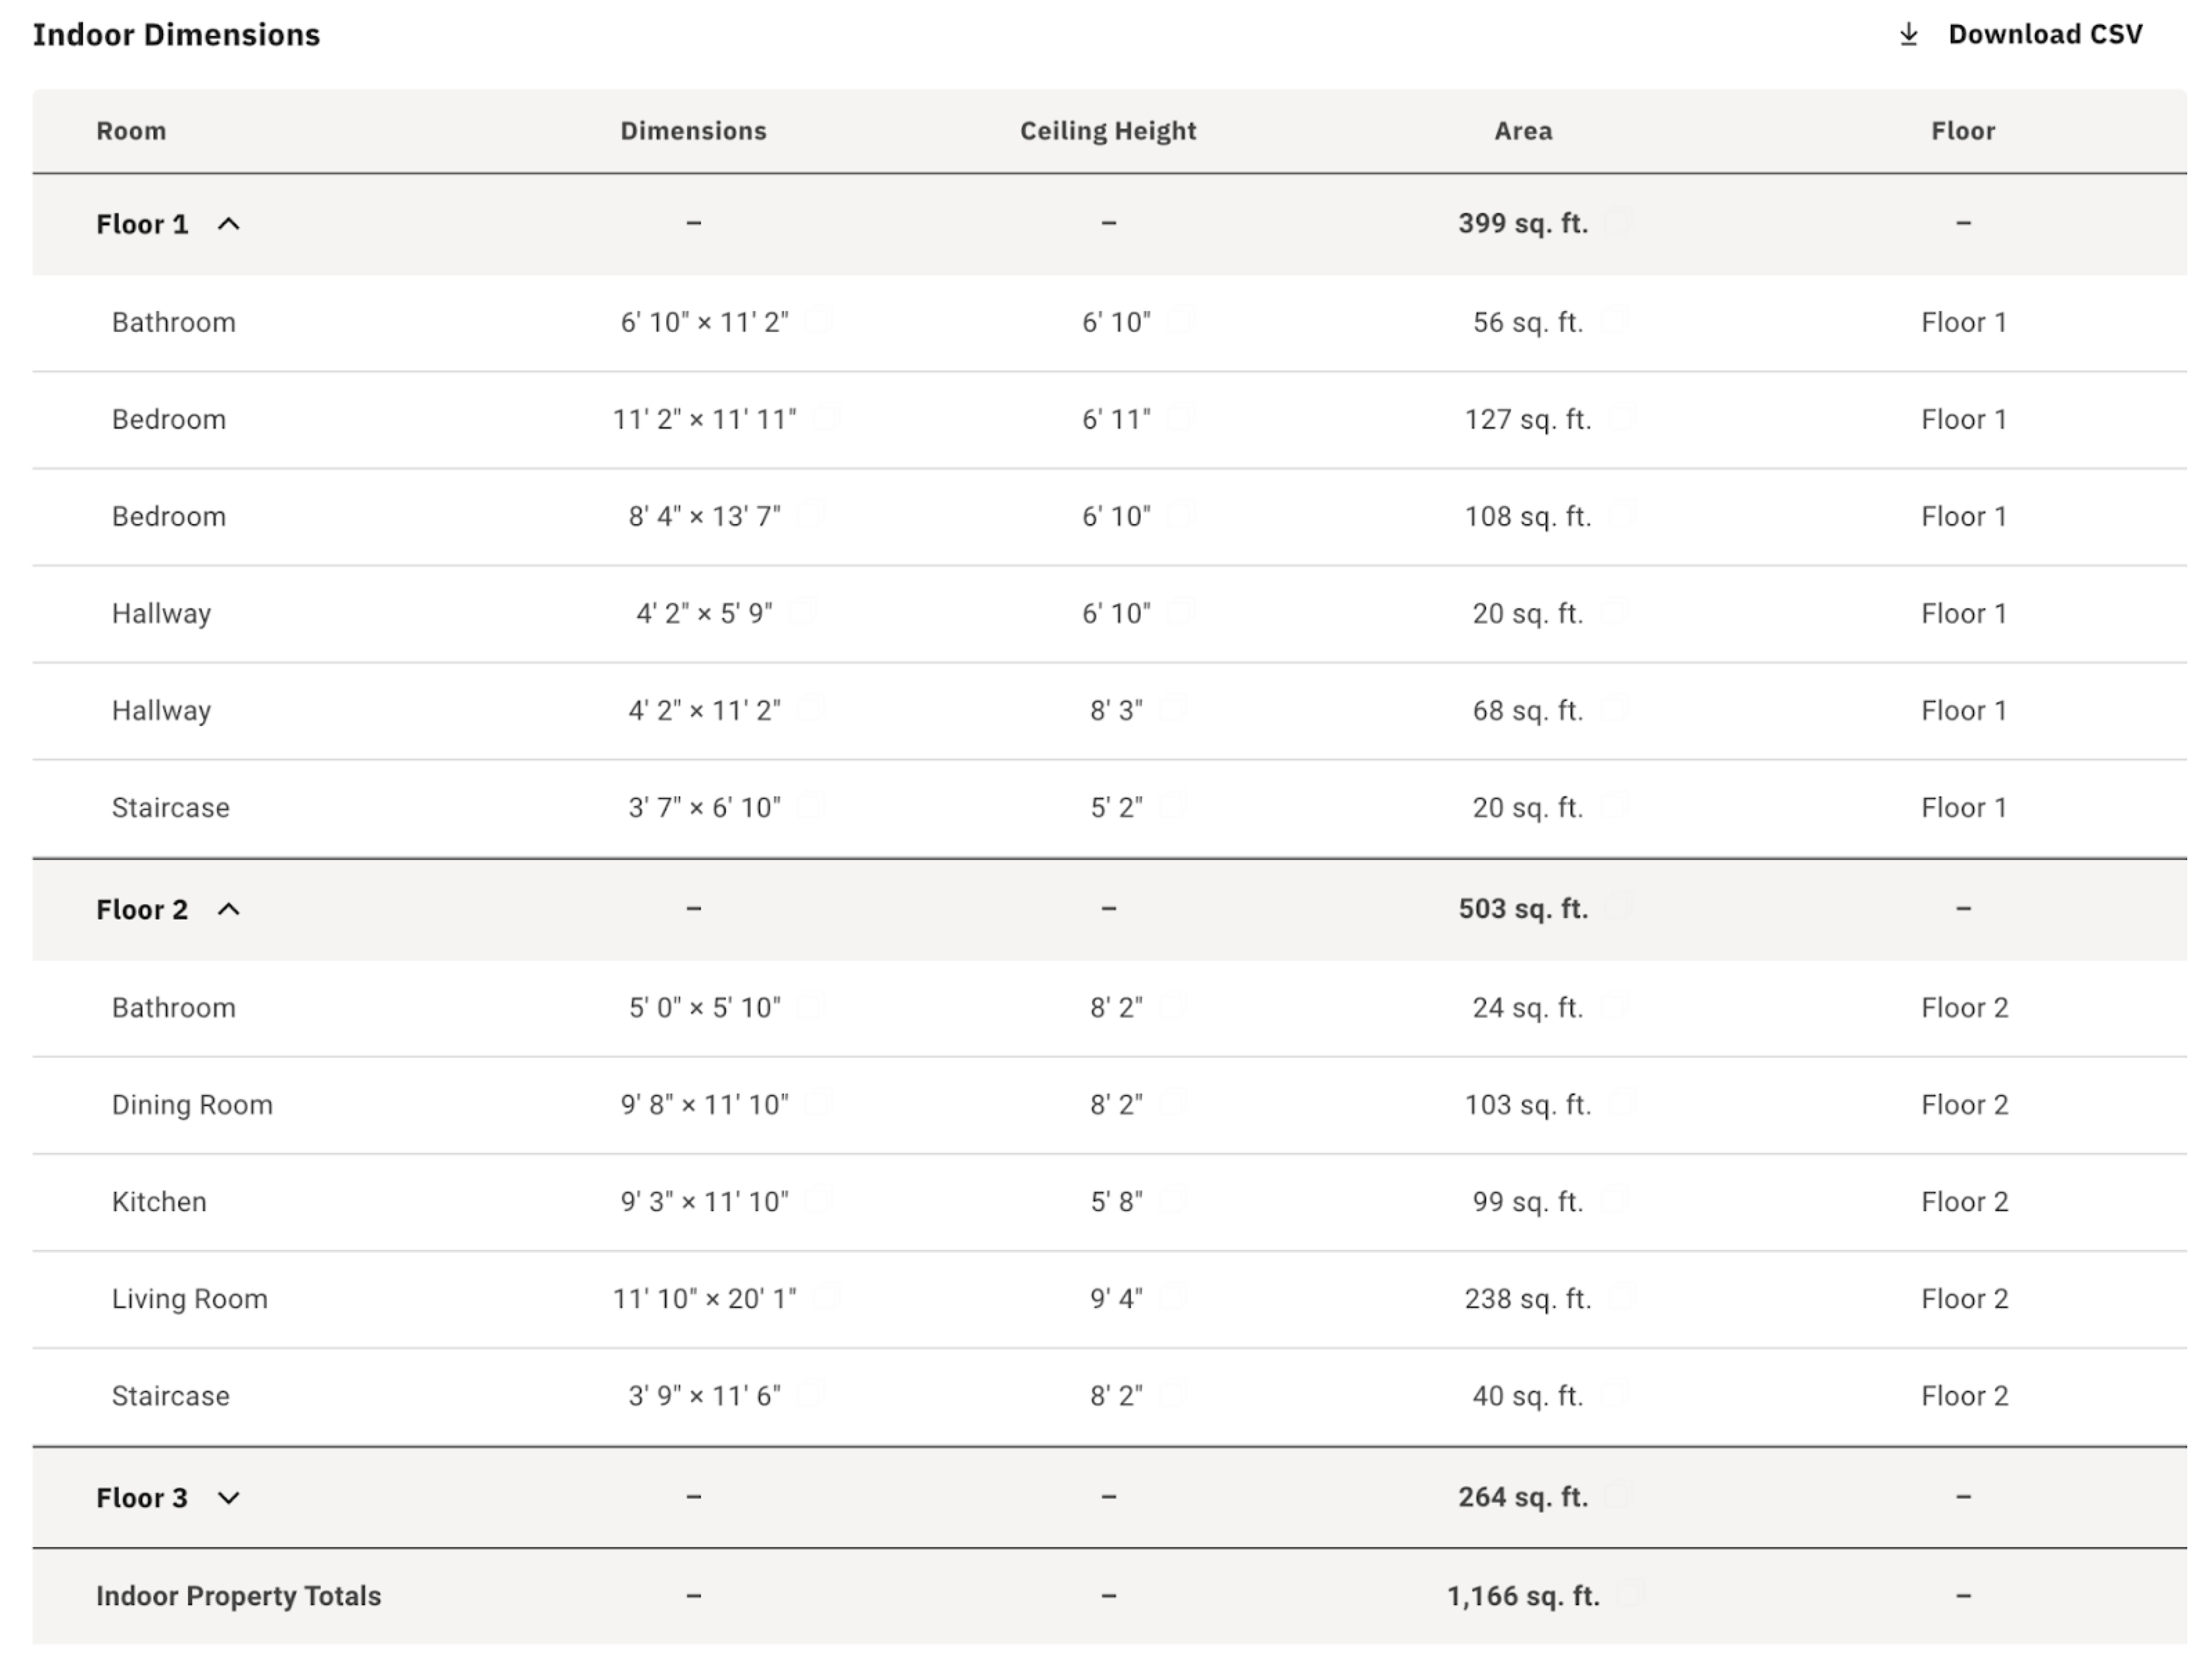Click the Room column header
This screenshot has height=1666, width=2212.
click(131, 131)
